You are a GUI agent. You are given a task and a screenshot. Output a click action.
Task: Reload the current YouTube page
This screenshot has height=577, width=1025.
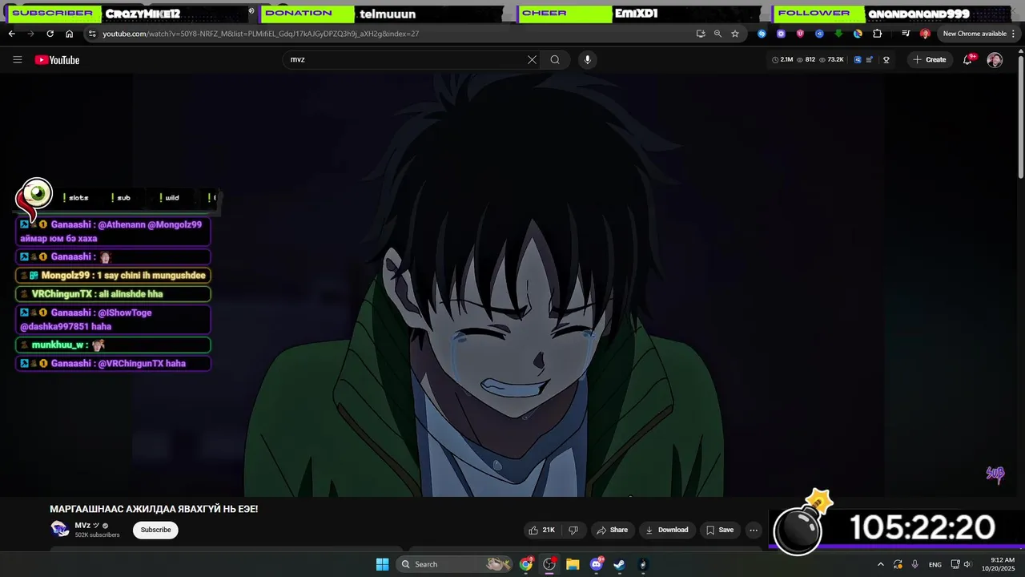50,34
